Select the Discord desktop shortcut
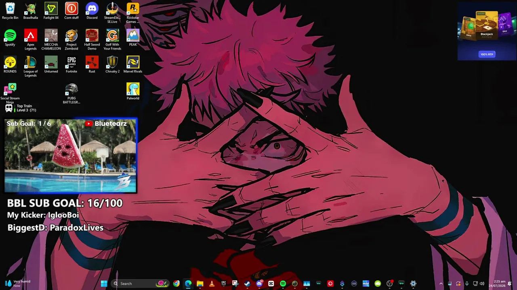The image size is (517, 290). tap(92, 11)
